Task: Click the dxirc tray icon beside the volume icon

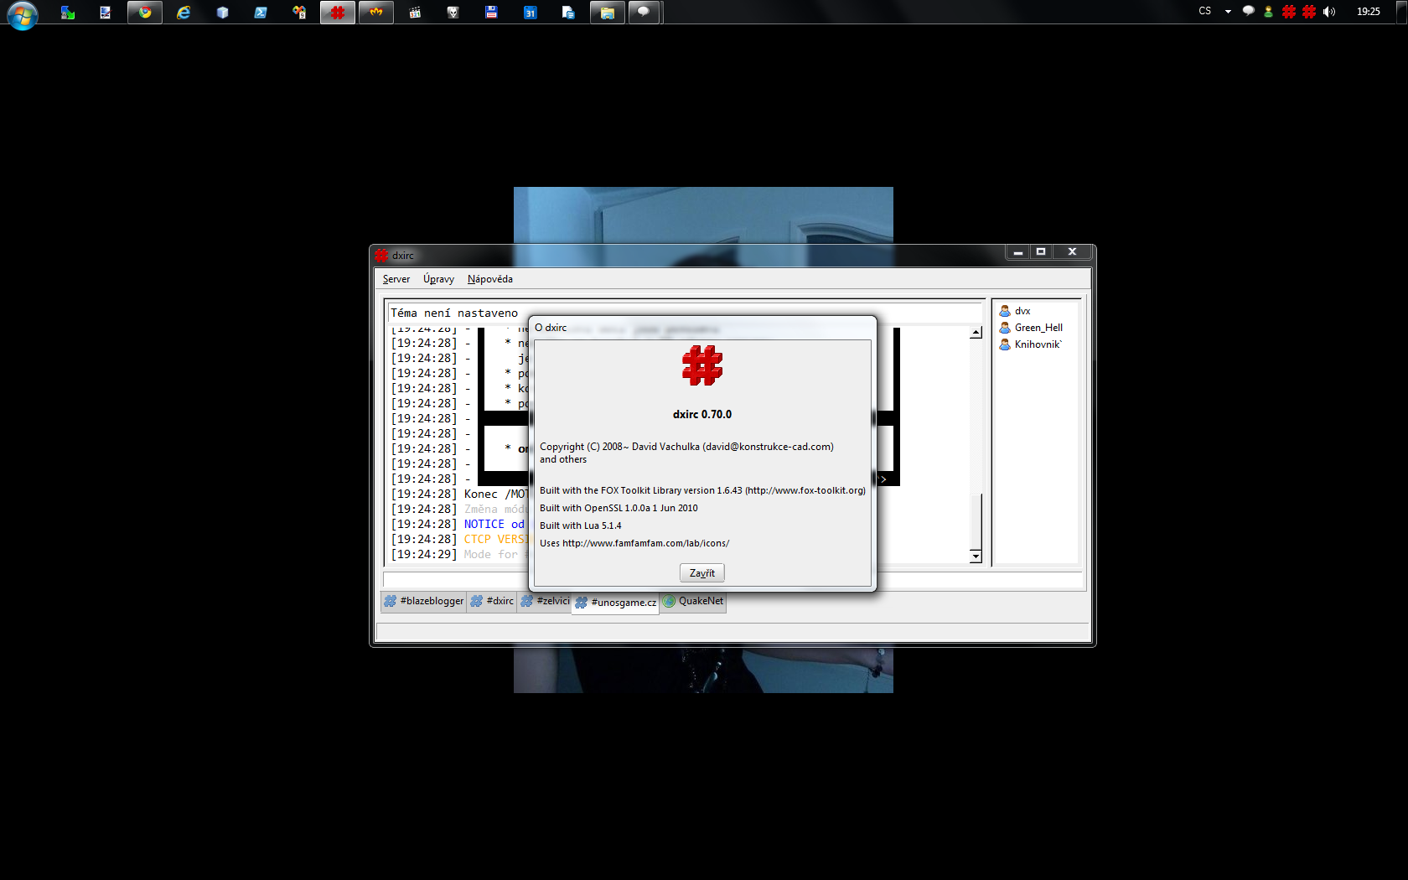Action: point(1309,12)
